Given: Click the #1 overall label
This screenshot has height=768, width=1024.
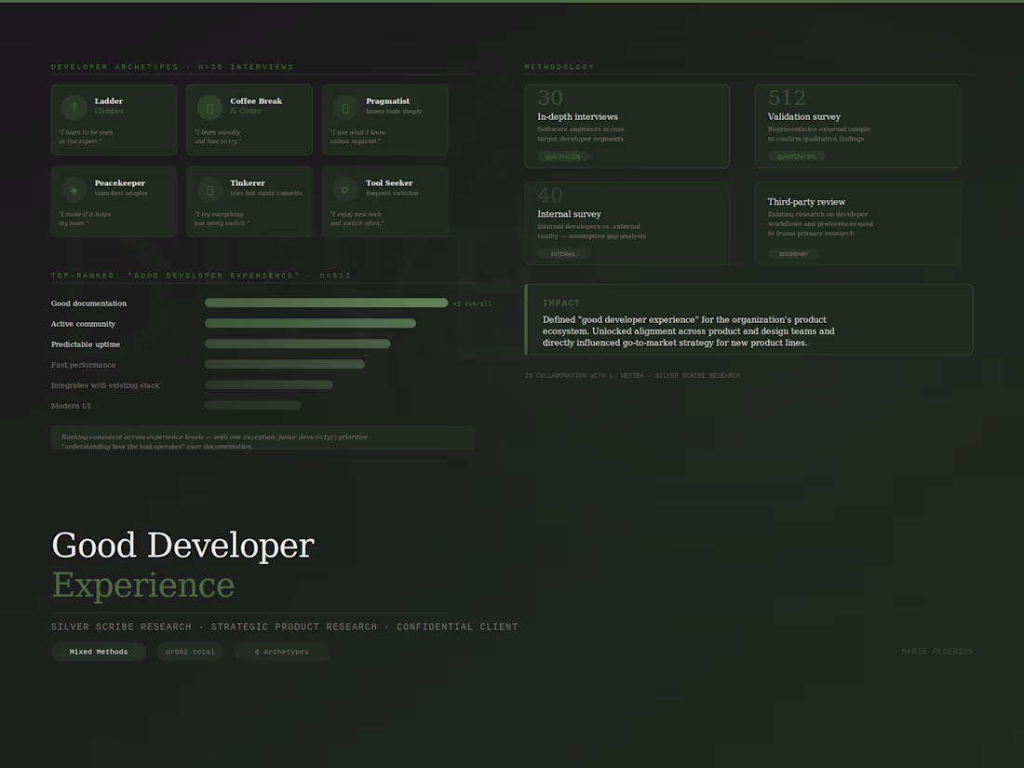Looking at the screenshot, I should click(x=472, y=303).
